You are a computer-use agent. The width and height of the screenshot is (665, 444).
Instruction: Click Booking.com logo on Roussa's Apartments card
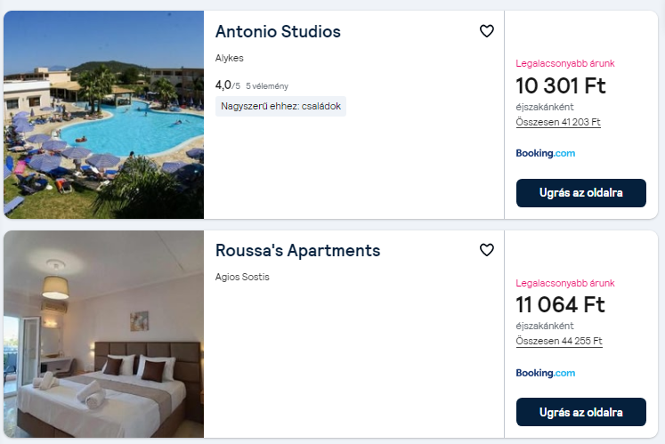[x=545, y=373]
